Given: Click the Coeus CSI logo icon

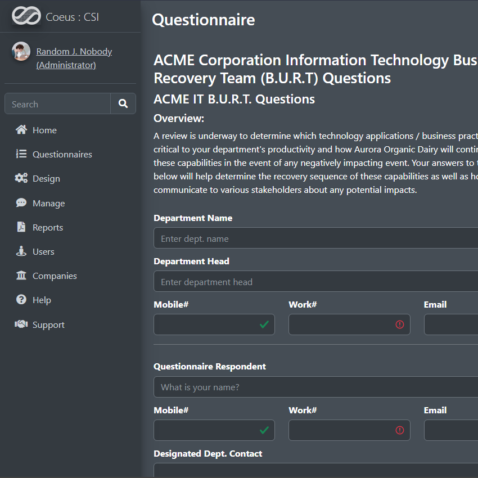Looking at the screenshot, I should click(x=26, y=16).
